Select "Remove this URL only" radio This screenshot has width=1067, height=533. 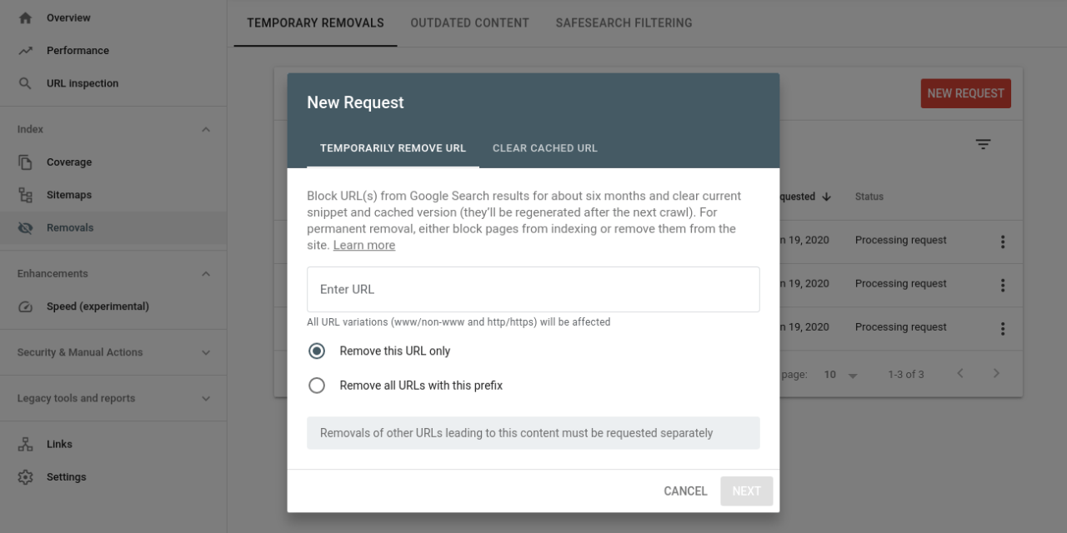pyautogui.click(x=317, y=351)
